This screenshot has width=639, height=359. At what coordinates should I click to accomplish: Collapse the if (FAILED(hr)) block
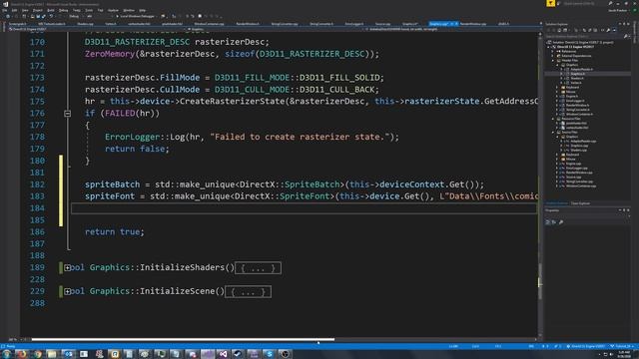(x=67, y=114)
